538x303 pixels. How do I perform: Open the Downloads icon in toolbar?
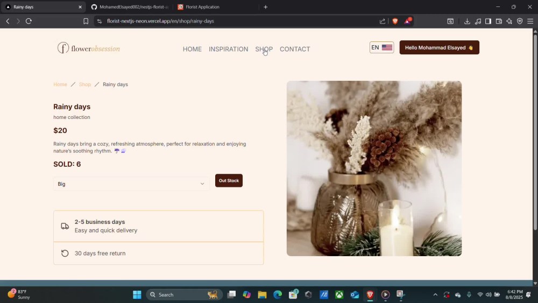(x=467, y=22)
